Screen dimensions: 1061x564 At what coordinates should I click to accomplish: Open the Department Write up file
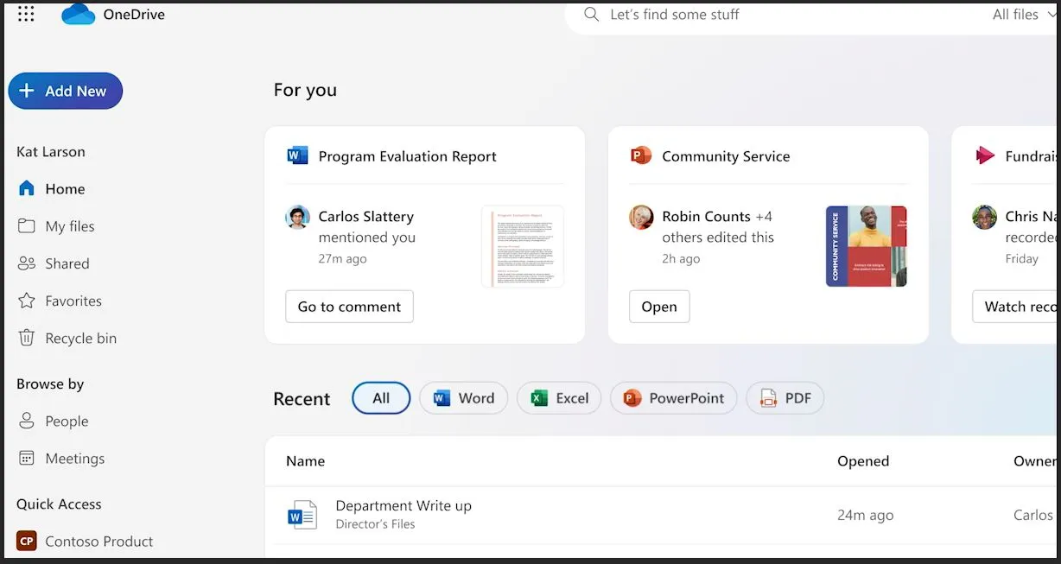(x=403, y=506)
